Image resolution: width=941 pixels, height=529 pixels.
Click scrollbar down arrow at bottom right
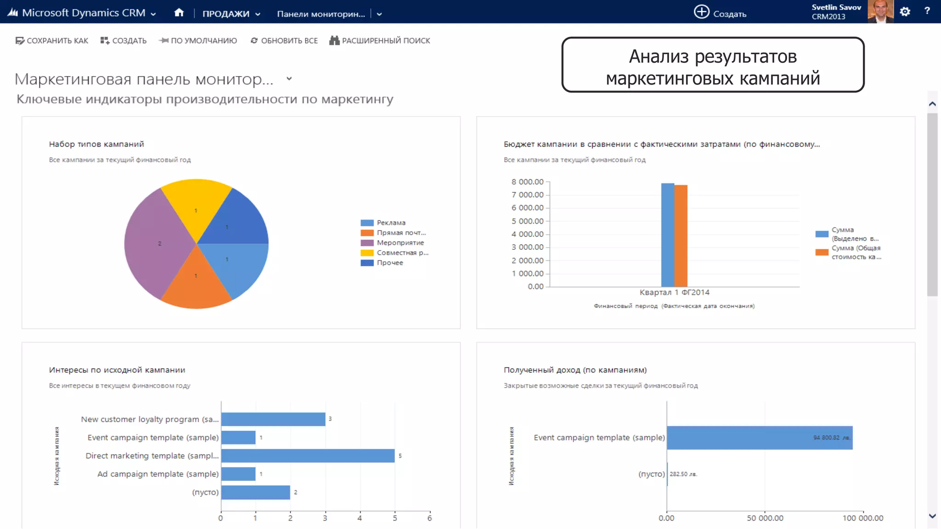pyautogui.click(x=932, y=516)
